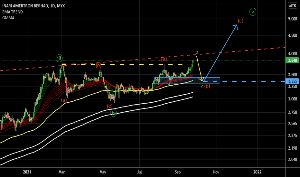Viewport: 300px width, 177px height.
Task: Click the 3.355 blue price level label
Action: click(292, 81)
